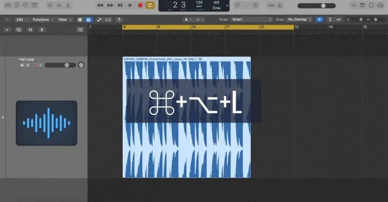Click the vertical auto zoom icon
This screenshot has height=202, width=388.
330,19
